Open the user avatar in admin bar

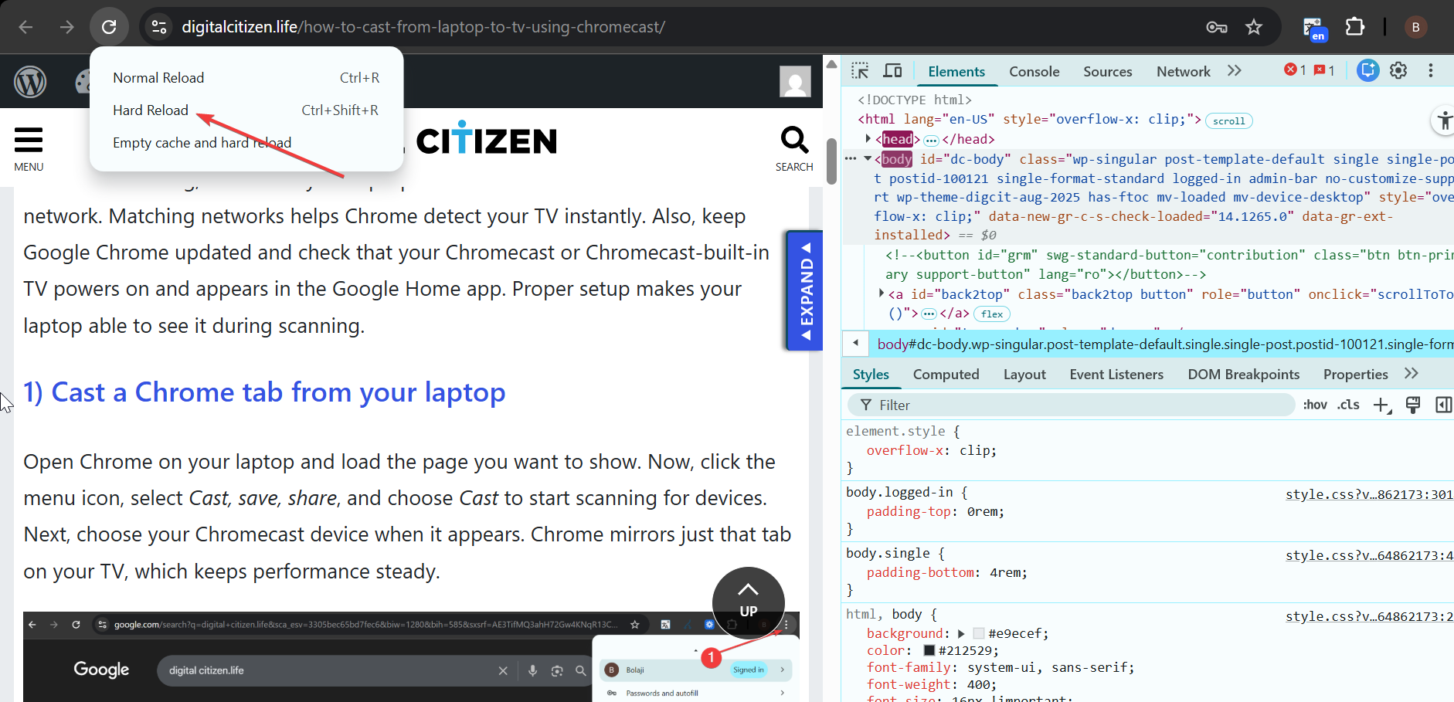coord(795,82)
